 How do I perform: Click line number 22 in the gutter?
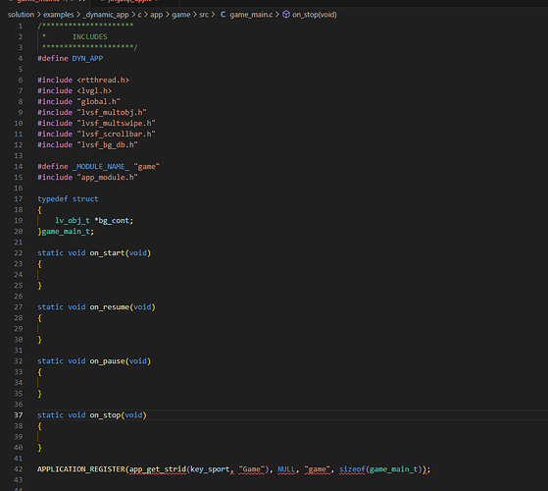pyautogui.click(x=19, y=253)
